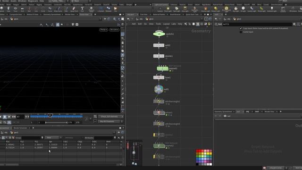Pick the red swatch in color palette
The image size is (302, 170).
197,151
